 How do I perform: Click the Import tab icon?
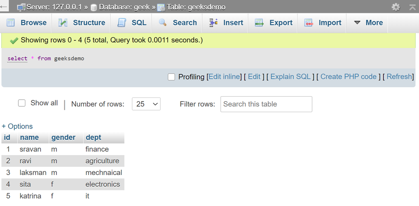pos(309,23)
